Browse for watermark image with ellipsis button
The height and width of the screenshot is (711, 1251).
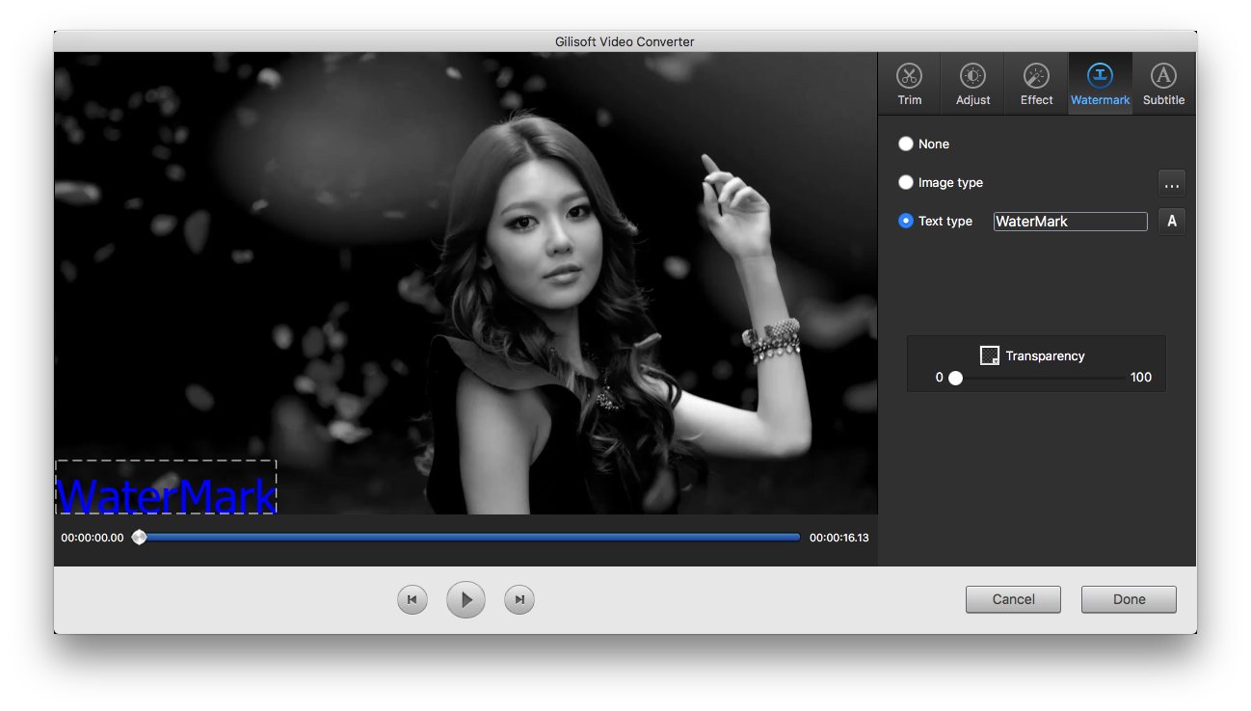[1171, 183]
